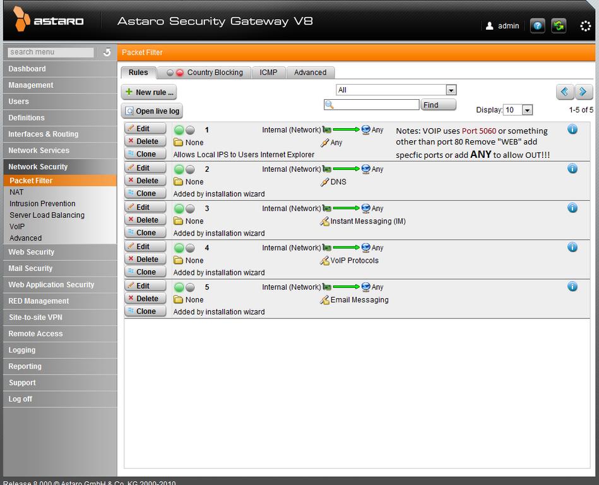
Task: Go to previous page of rules
Action: coord(565,92)
